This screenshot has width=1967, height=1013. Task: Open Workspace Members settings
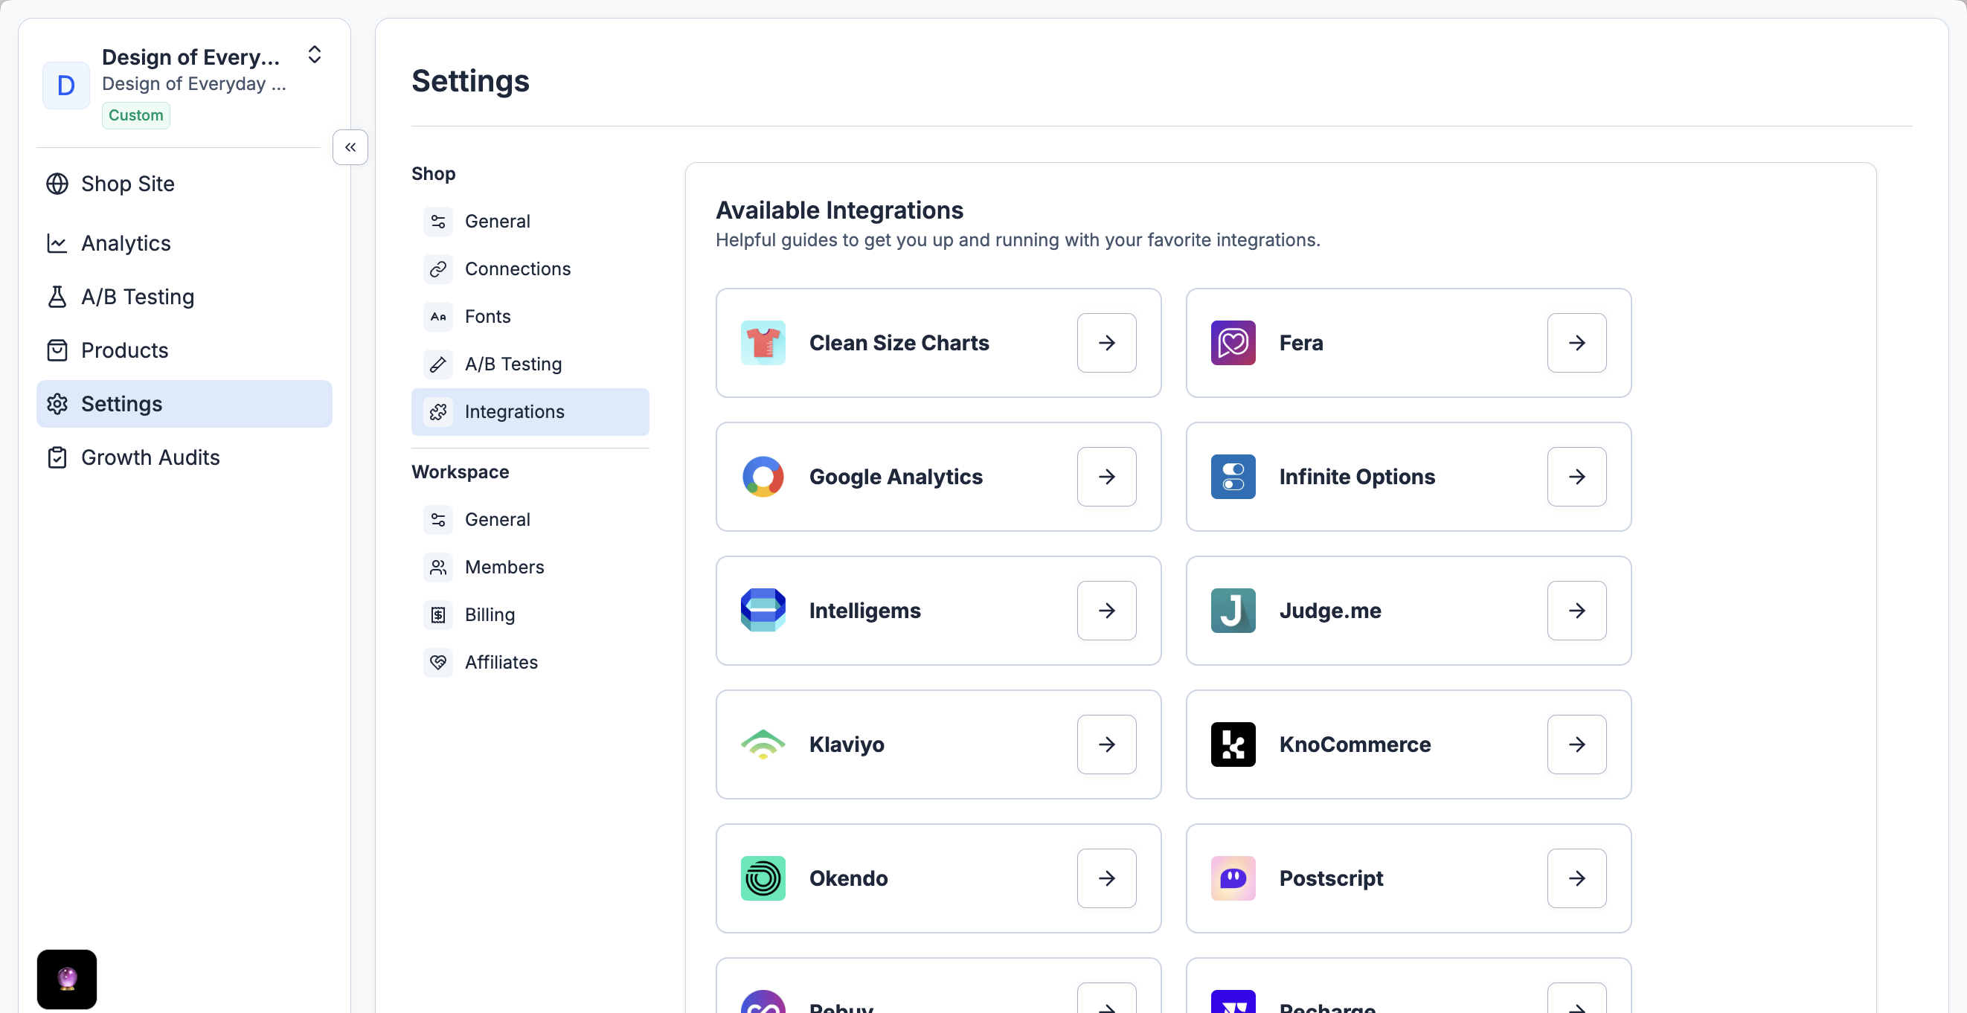pyautogui.click(x=504, y=567)
